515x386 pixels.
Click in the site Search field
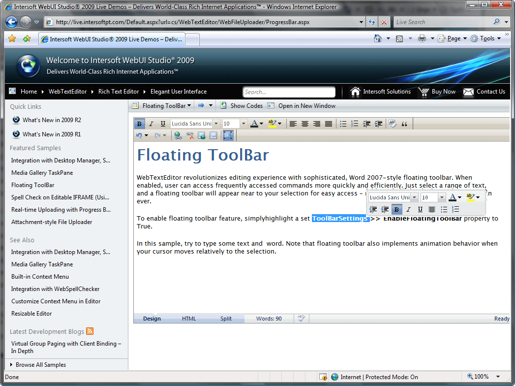coord(289,92)
